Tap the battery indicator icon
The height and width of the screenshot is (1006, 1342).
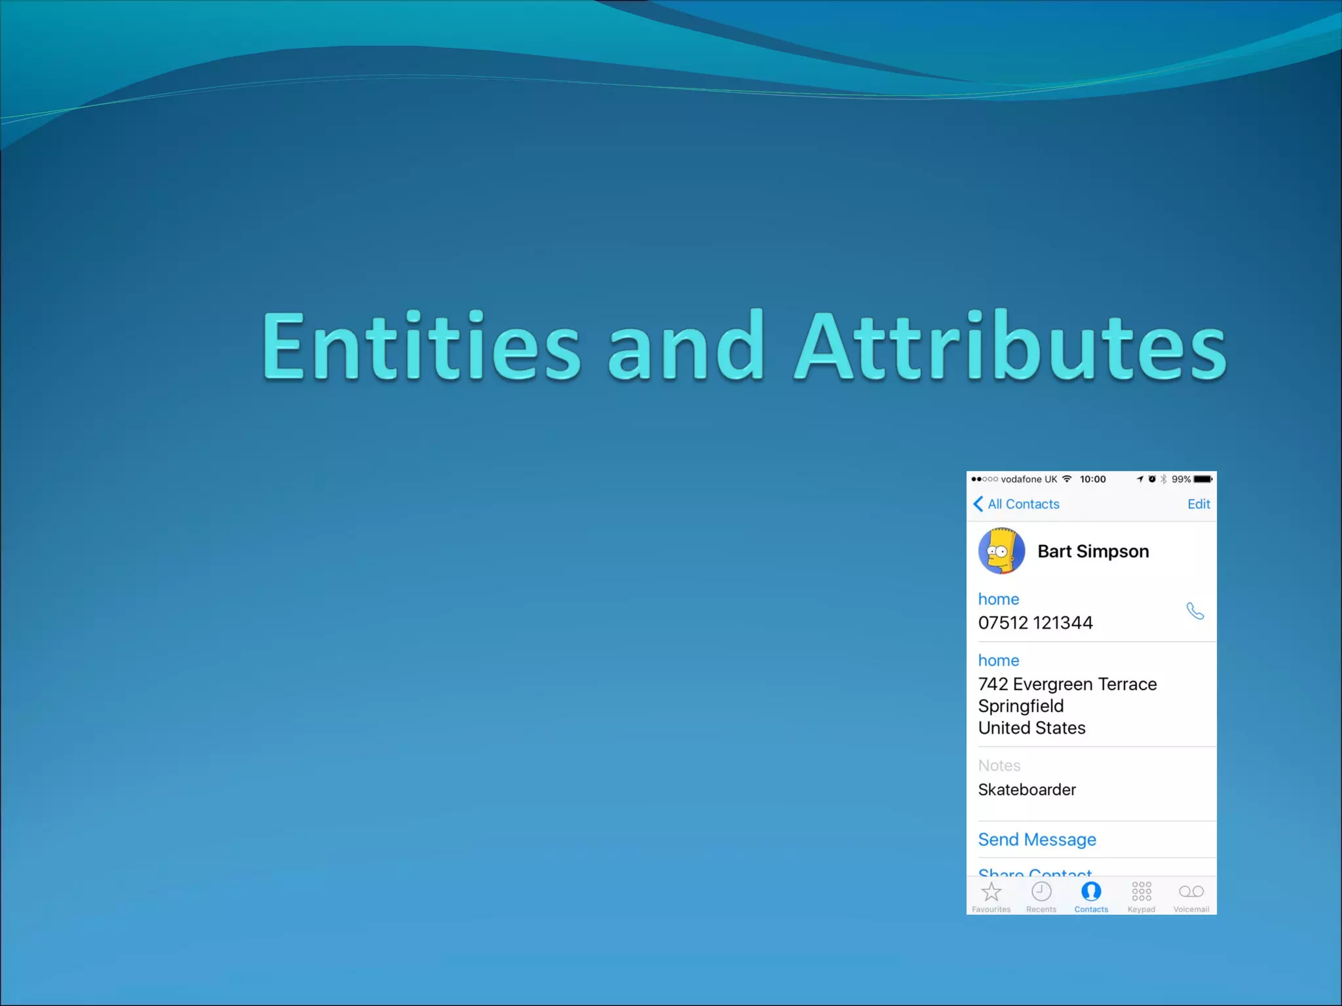pyautogui.click(x=1202, y=479)
